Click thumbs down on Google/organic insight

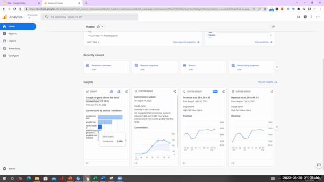click(x=119, y=92)
